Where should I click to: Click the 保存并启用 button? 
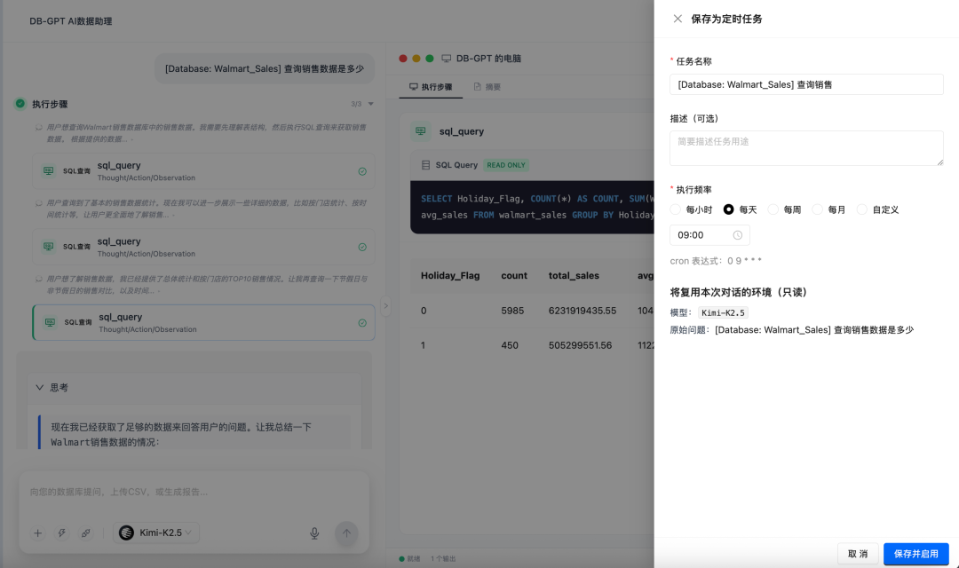pyautogui.click(x=915, y=554)
